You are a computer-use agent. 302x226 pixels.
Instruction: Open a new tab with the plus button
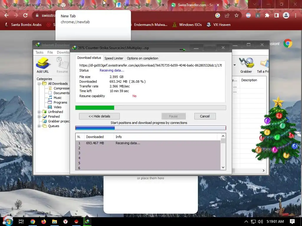pos(229,5)
